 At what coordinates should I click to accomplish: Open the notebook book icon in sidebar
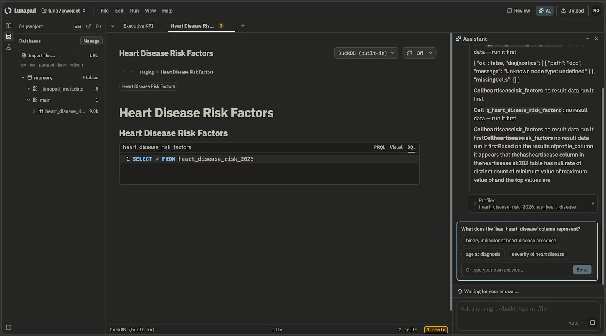click(8, 26)
